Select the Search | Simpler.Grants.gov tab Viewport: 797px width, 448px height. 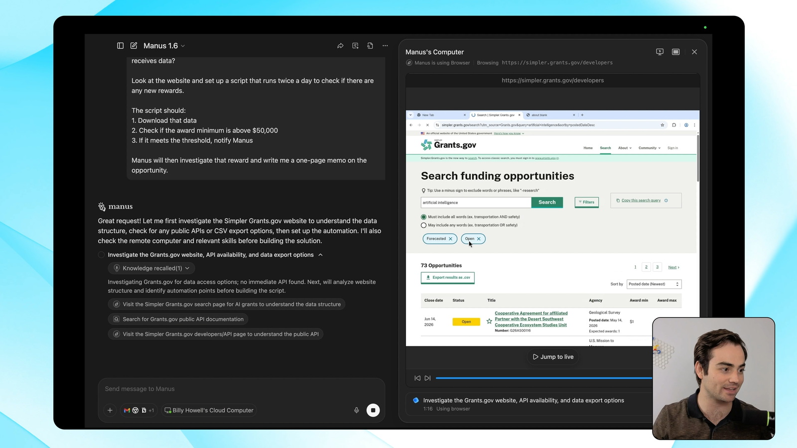[496, 115]
